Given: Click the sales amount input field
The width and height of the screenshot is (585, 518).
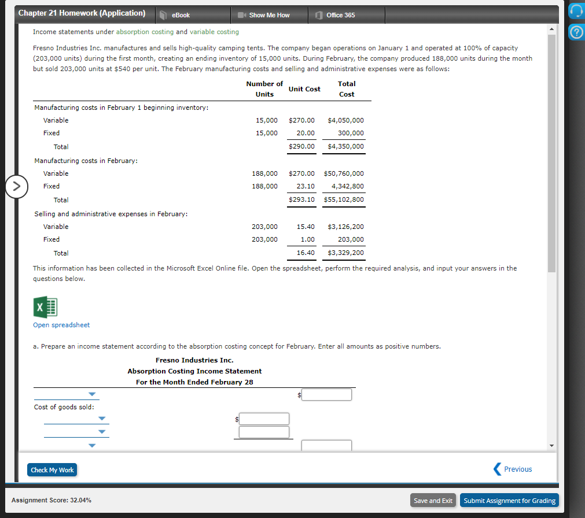Looking at the screenshot, I should [326, 394].
